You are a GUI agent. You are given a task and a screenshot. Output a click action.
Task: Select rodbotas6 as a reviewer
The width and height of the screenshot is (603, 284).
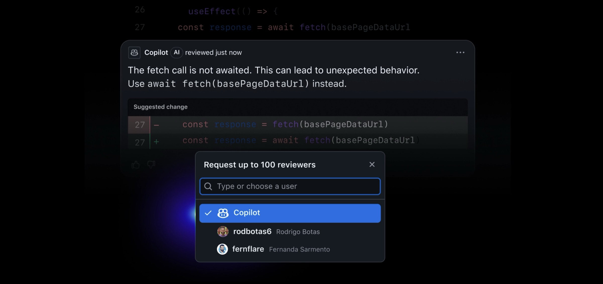pos(252,232)
